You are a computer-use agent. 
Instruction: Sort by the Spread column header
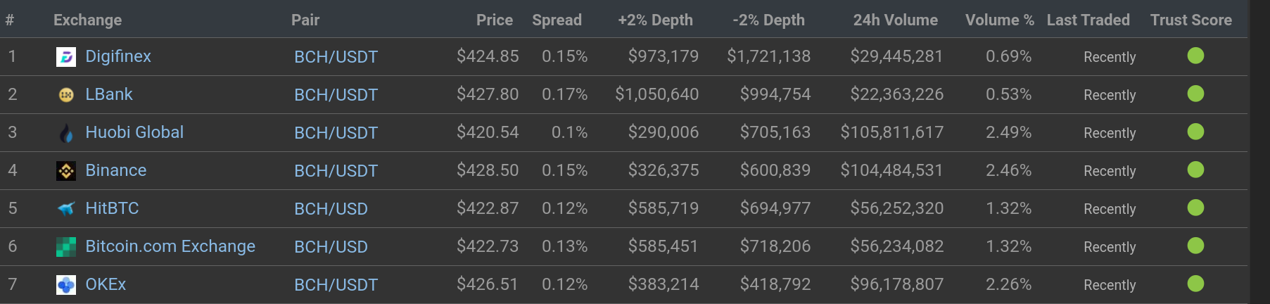tap(557, 20)
